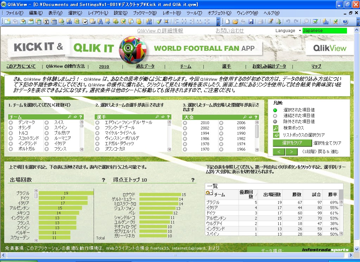Viewport: 360px width, 262px height.
Task: Select the Format Painter brush
Action: [159, 22]
